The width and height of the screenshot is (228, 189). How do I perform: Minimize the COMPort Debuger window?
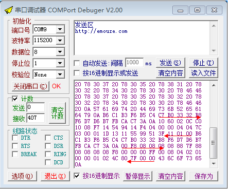180,10
